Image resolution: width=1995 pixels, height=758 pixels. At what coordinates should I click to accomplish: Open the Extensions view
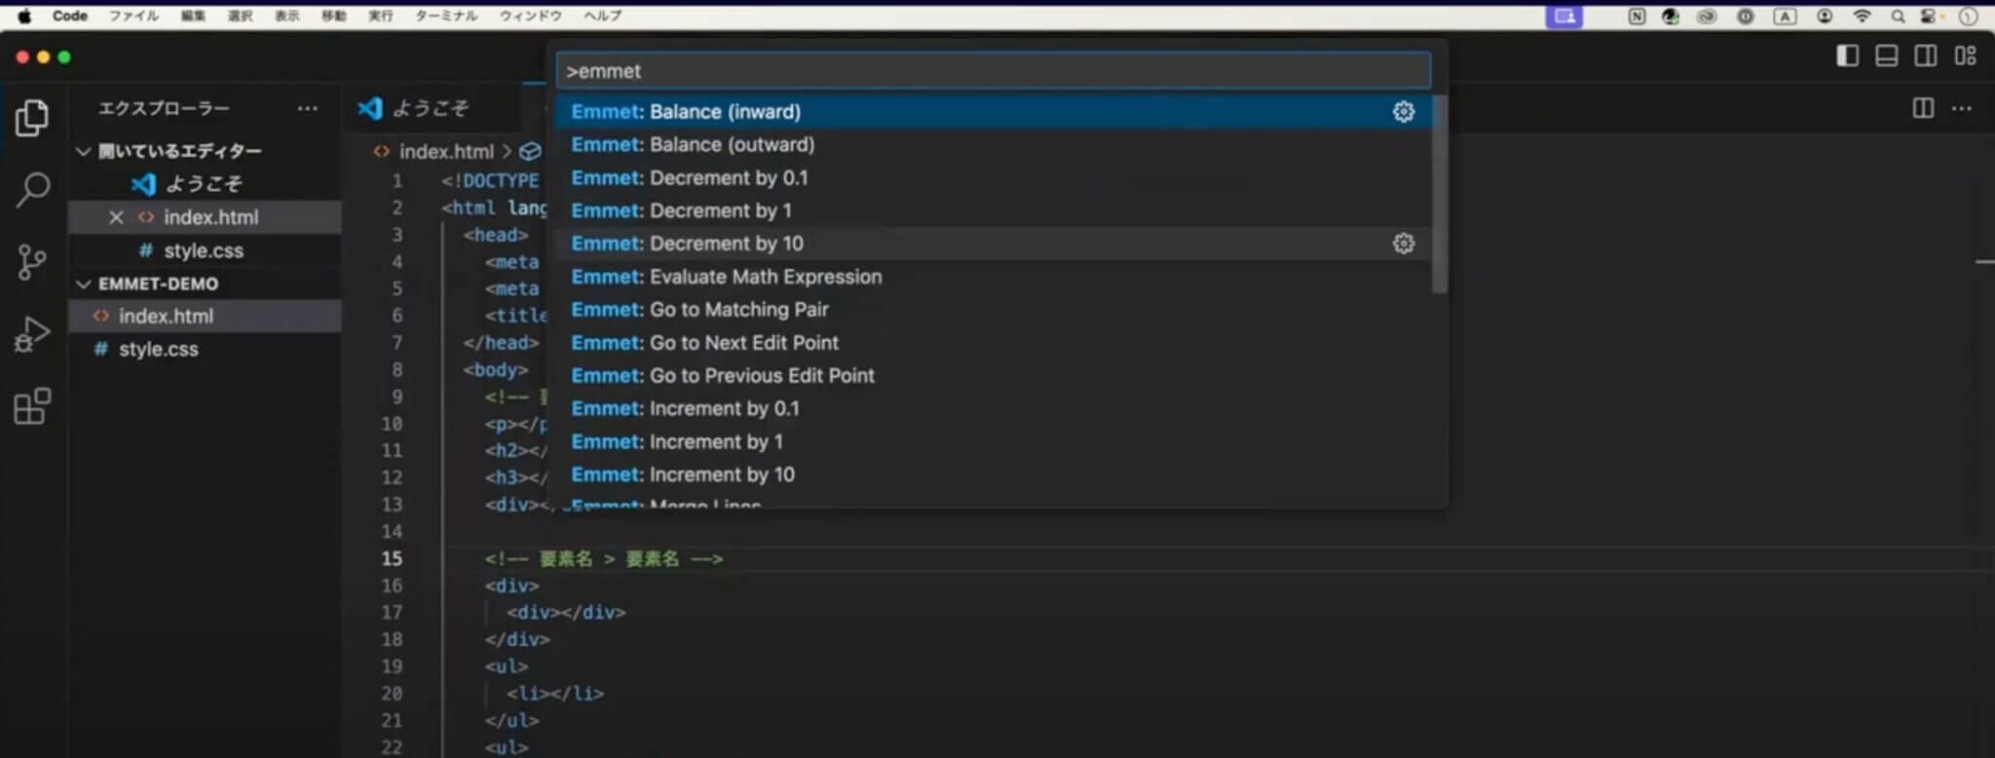pos(32,406)
